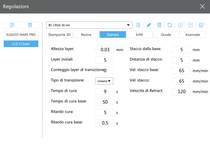This screenshot has height=146, width=210.
Task: Switch to the Resina tab
Action: [86, 34]
